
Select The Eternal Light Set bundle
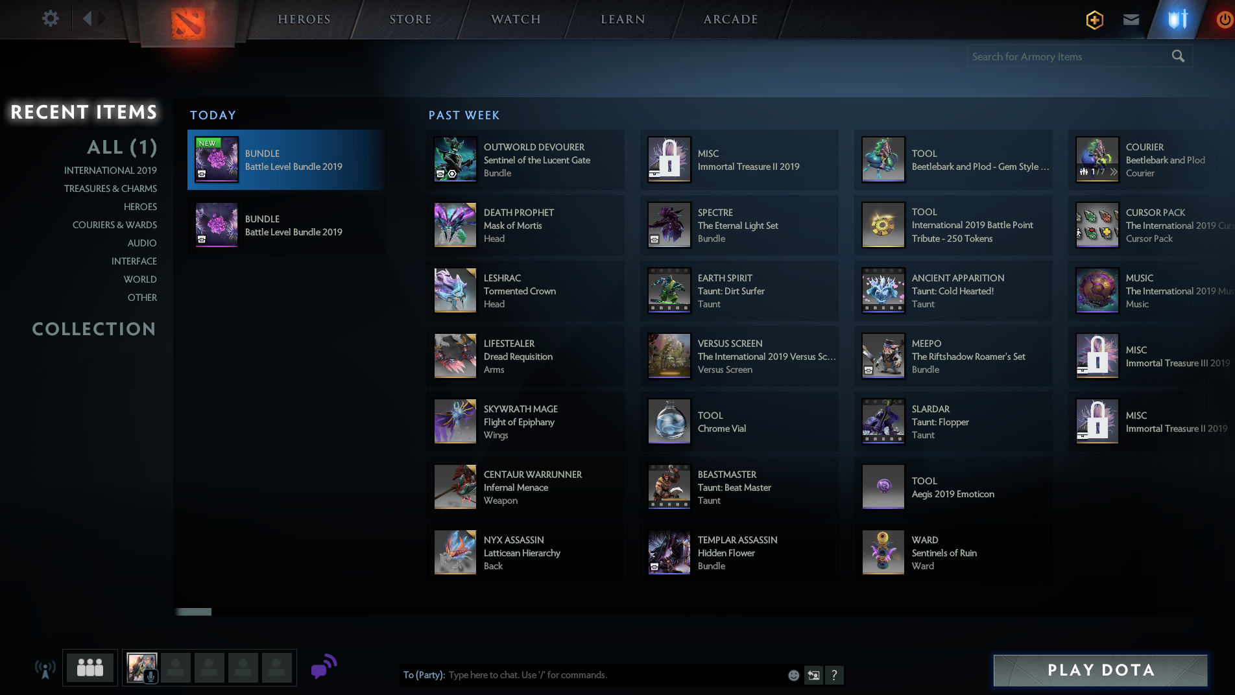(739, 225)
